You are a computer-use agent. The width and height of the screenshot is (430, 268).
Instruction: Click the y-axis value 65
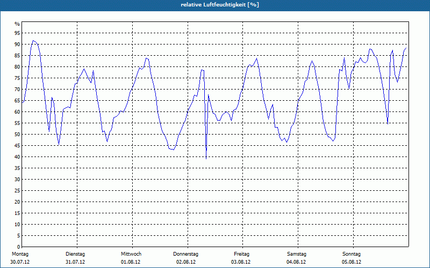point(17,101)
